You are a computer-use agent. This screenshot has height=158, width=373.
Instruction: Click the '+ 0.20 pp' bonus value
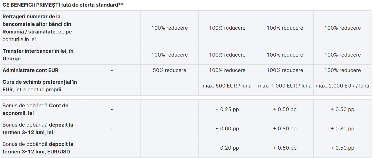point(227,148)
